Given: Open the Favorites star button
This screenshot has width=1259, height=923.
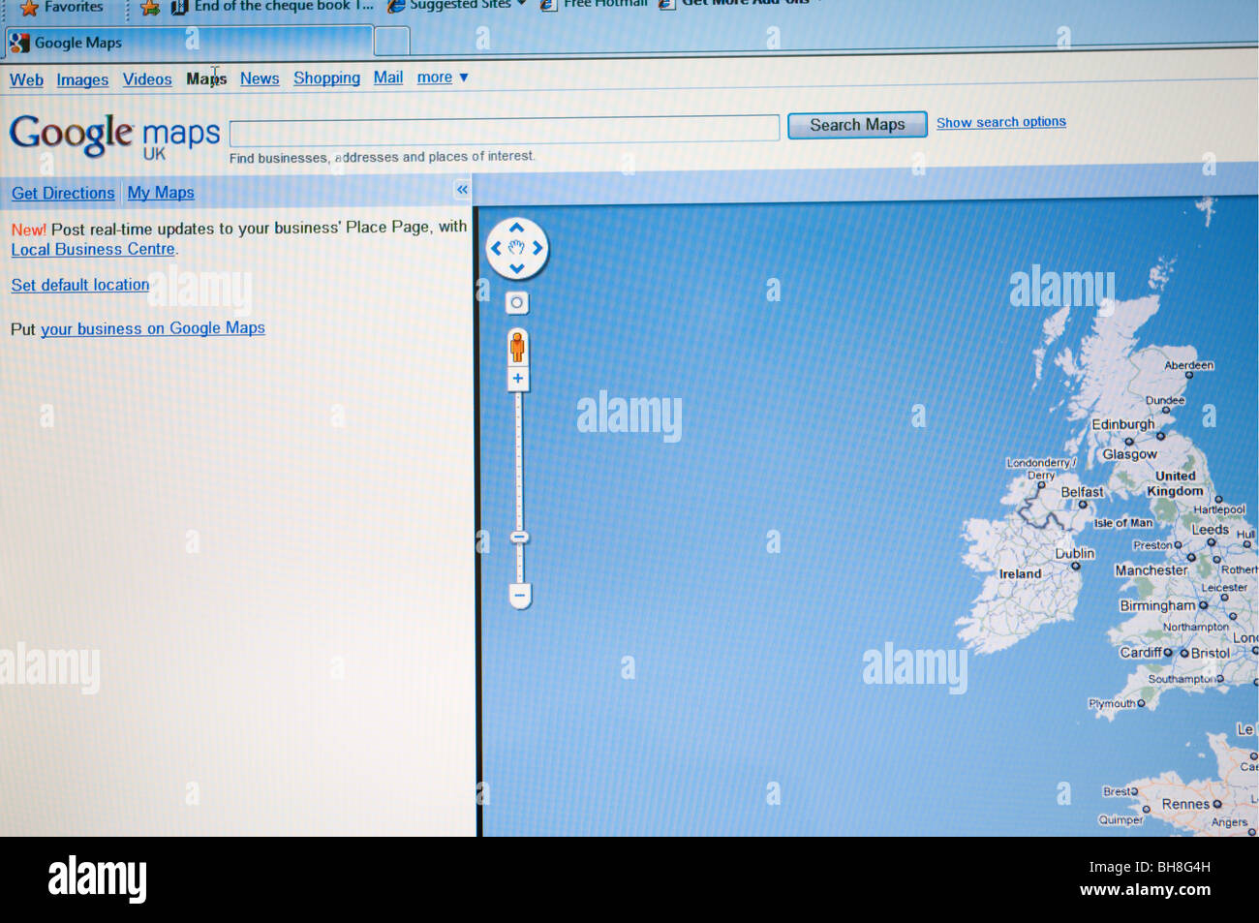Looking at the screenshot, I should [x=61, y=7].
